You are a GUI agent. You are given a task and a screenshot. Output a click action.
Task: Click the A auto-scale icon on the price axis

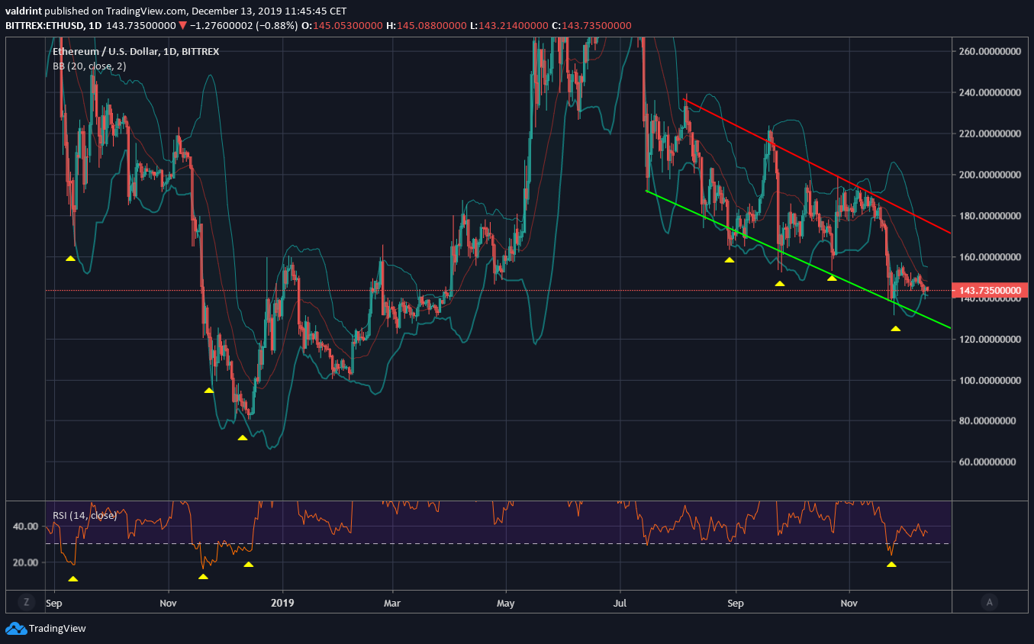pos(989,602)
